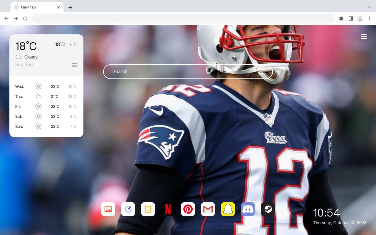The image size is (376, 235).
Task: Open the Snapchat shortcut
Action: click(228, 209)
